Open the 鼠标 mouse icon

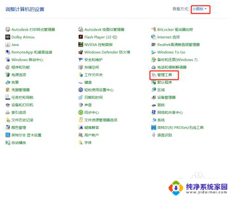(x=154, y=105)
